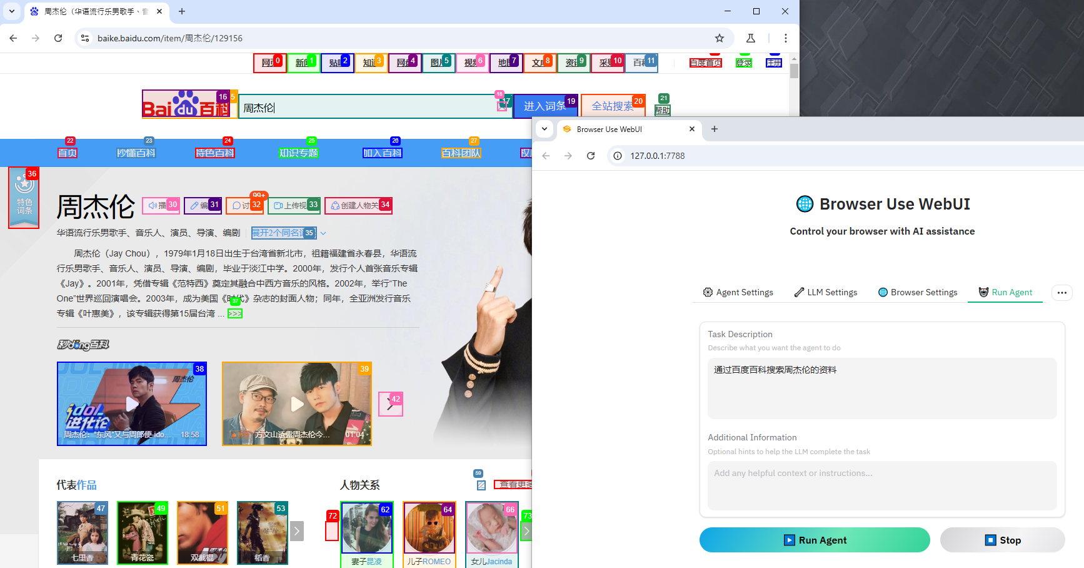Reload the Baidu Baike page
Image resolution: width=1084 pixels, height=568 pixels.
tap(58, 38)
